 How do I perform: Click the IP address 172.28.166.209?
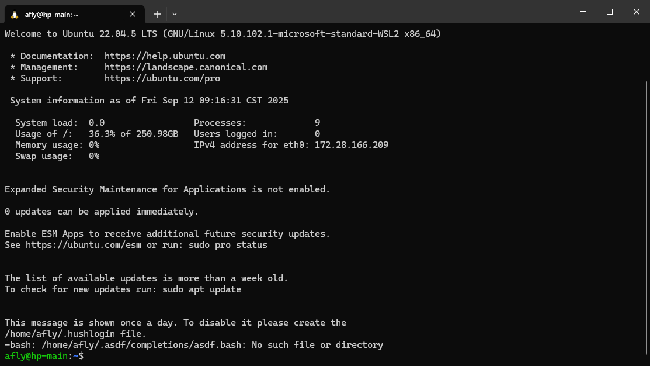(x=352, y=145)
